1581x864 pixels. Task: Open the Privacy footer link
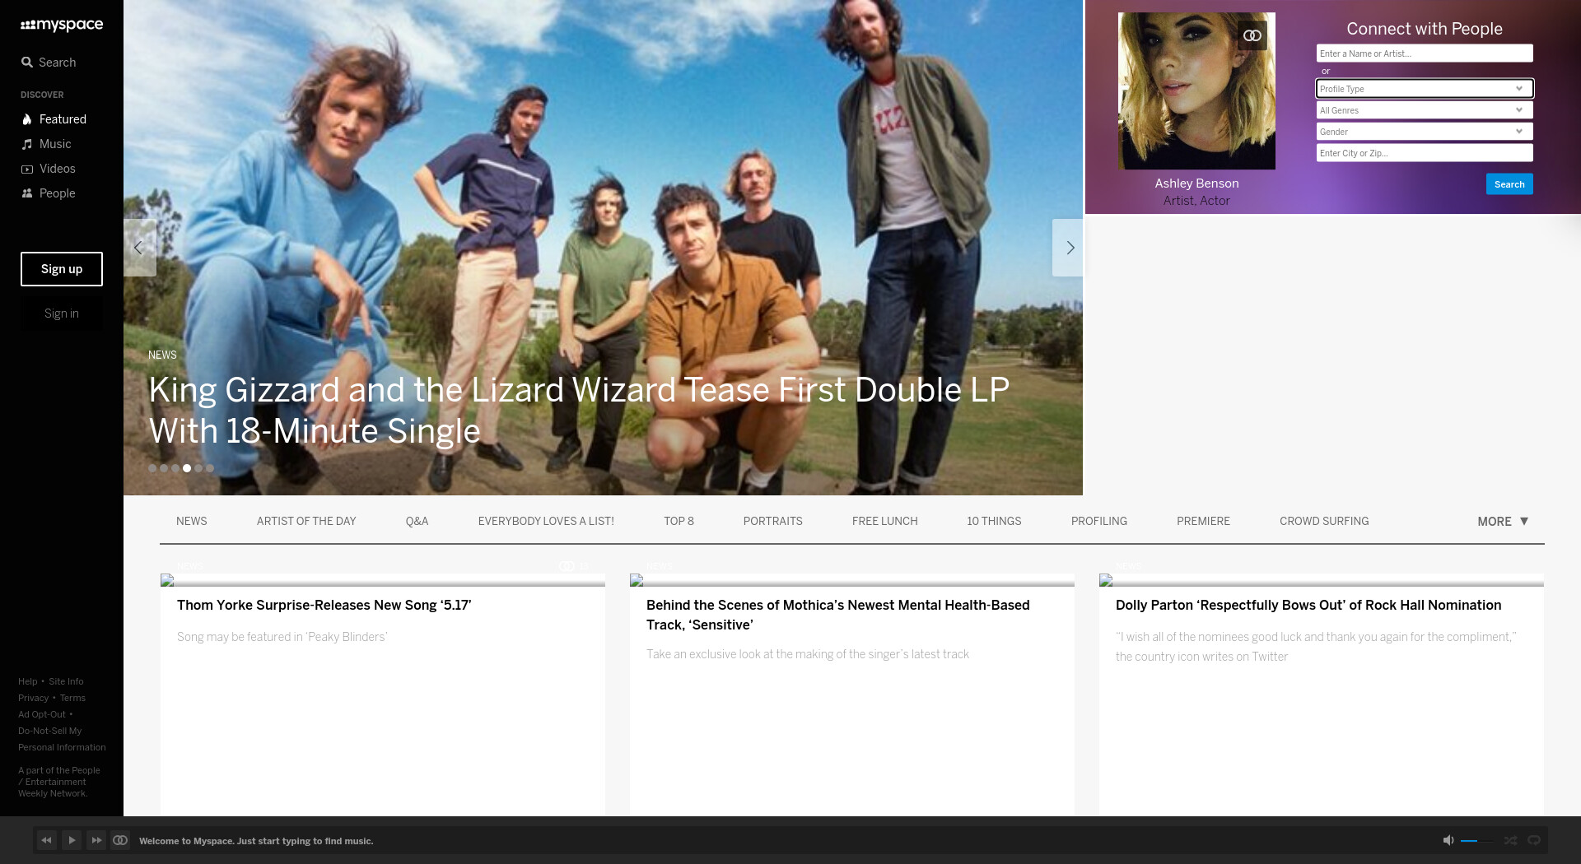pyautogui.click(x=34, y=698)
